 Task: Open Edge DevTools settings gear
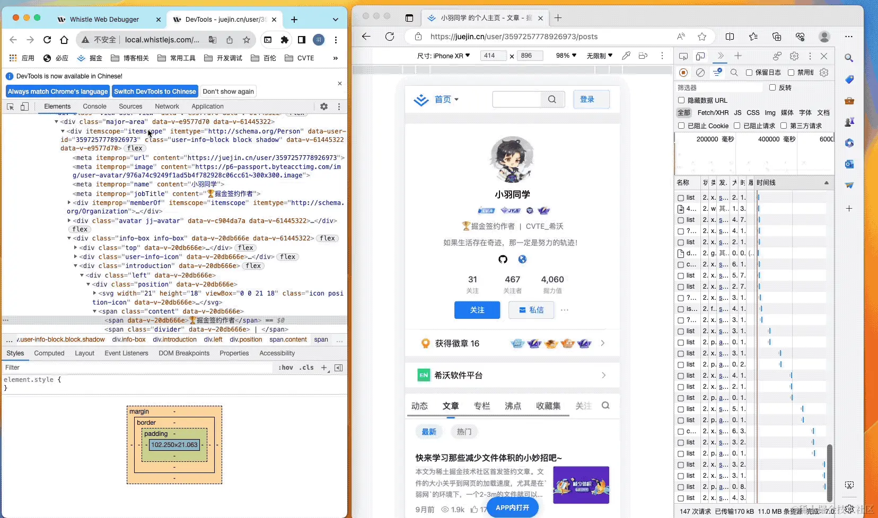click(x=794, y=56)
